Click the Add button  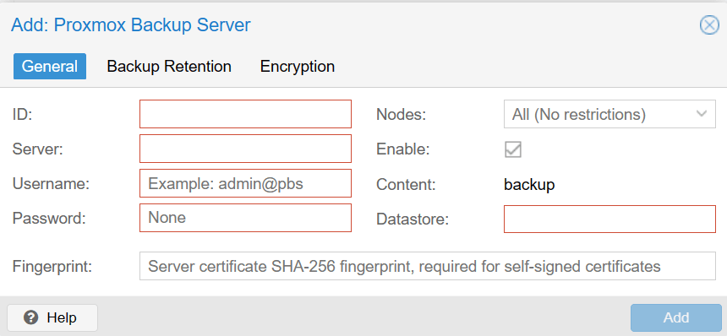pyautogui.click(x=676, y=317)
